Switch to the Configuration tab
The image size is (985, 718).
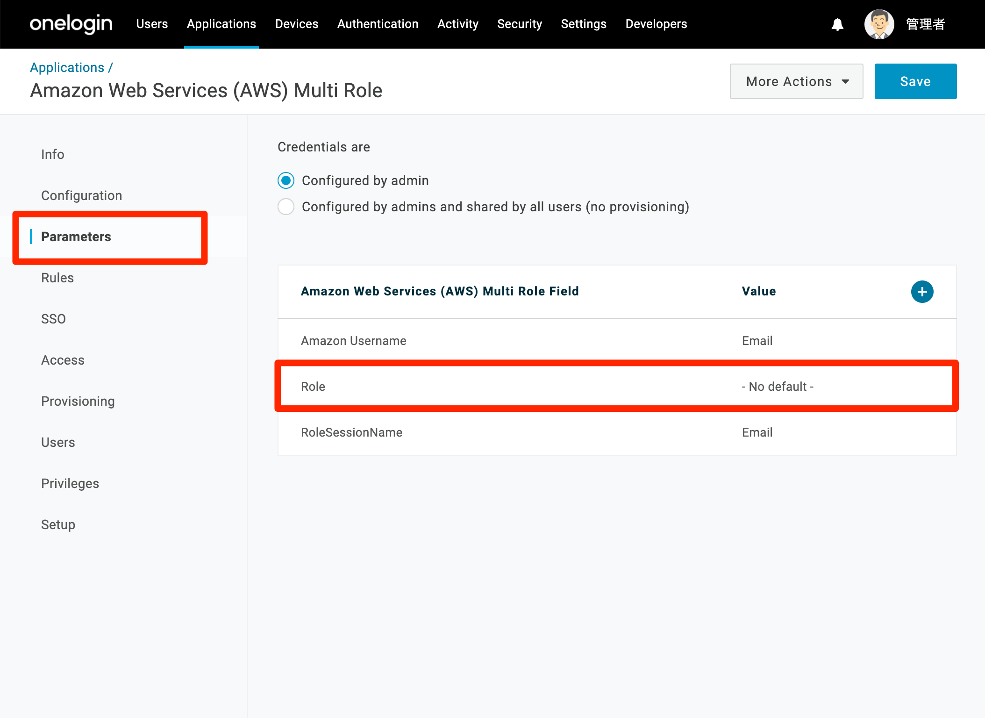tap(82, 195)
